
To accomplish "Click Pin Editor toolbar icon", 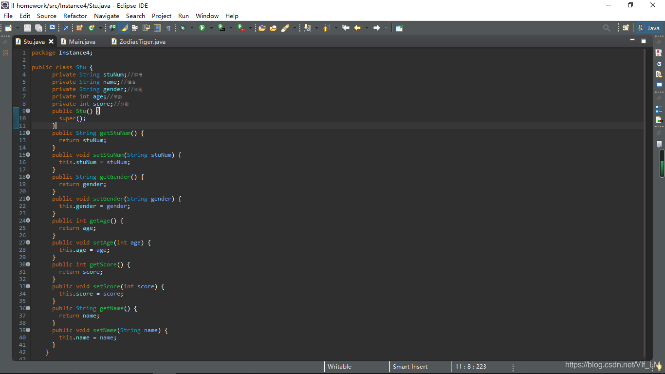I will [x=399, y=28].
